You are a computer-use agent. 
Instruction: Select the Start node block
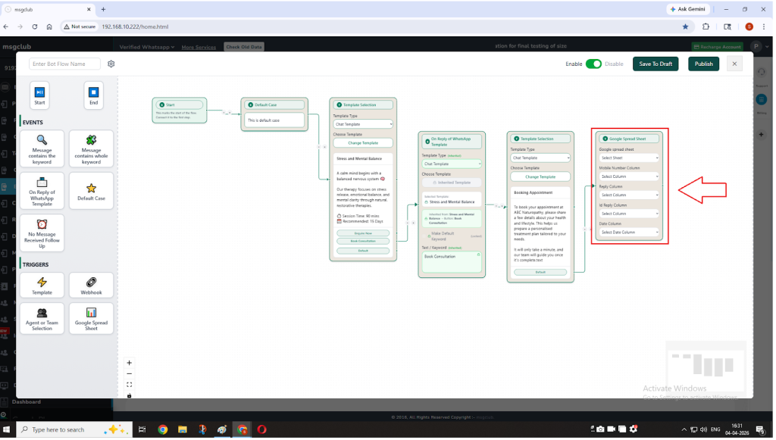[x=39, y=95]
